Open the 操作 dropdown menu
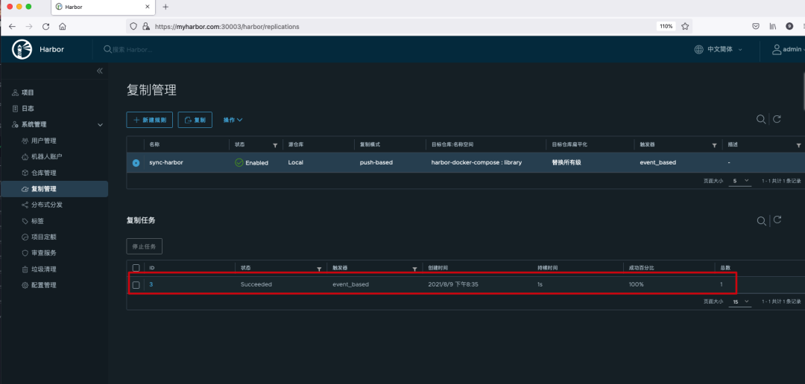This screenshot has width=805, height=384. (x=233, y=120)
